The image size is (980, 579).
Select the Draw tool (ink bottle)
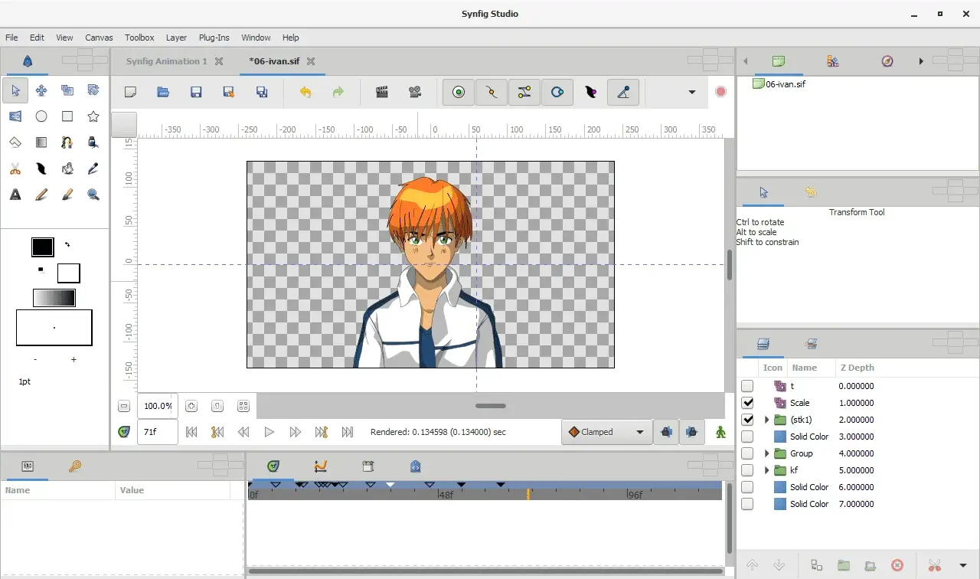(x=93, y=142)
